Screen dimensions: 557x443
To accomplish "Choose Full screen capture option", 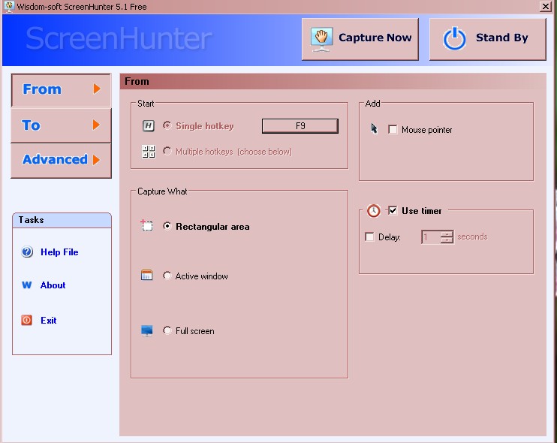I will click(x=167, y=330).
